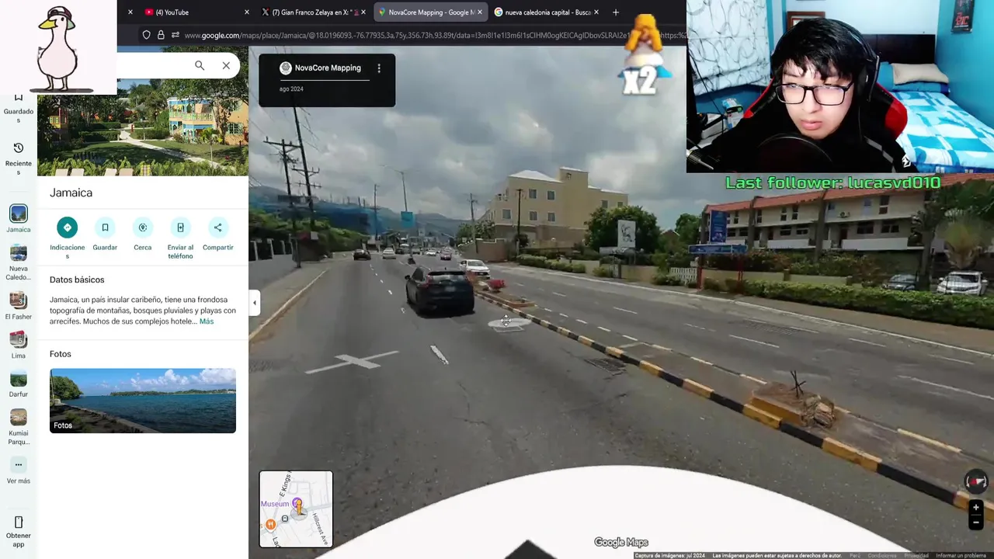
Task: Select the Nueva Caledonia recent place
Action: tap(19, 262)
